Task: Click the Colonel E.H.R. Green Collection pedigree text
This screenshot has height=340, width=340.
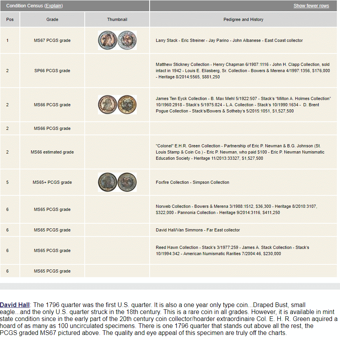Action: click(x=240, y=152)
